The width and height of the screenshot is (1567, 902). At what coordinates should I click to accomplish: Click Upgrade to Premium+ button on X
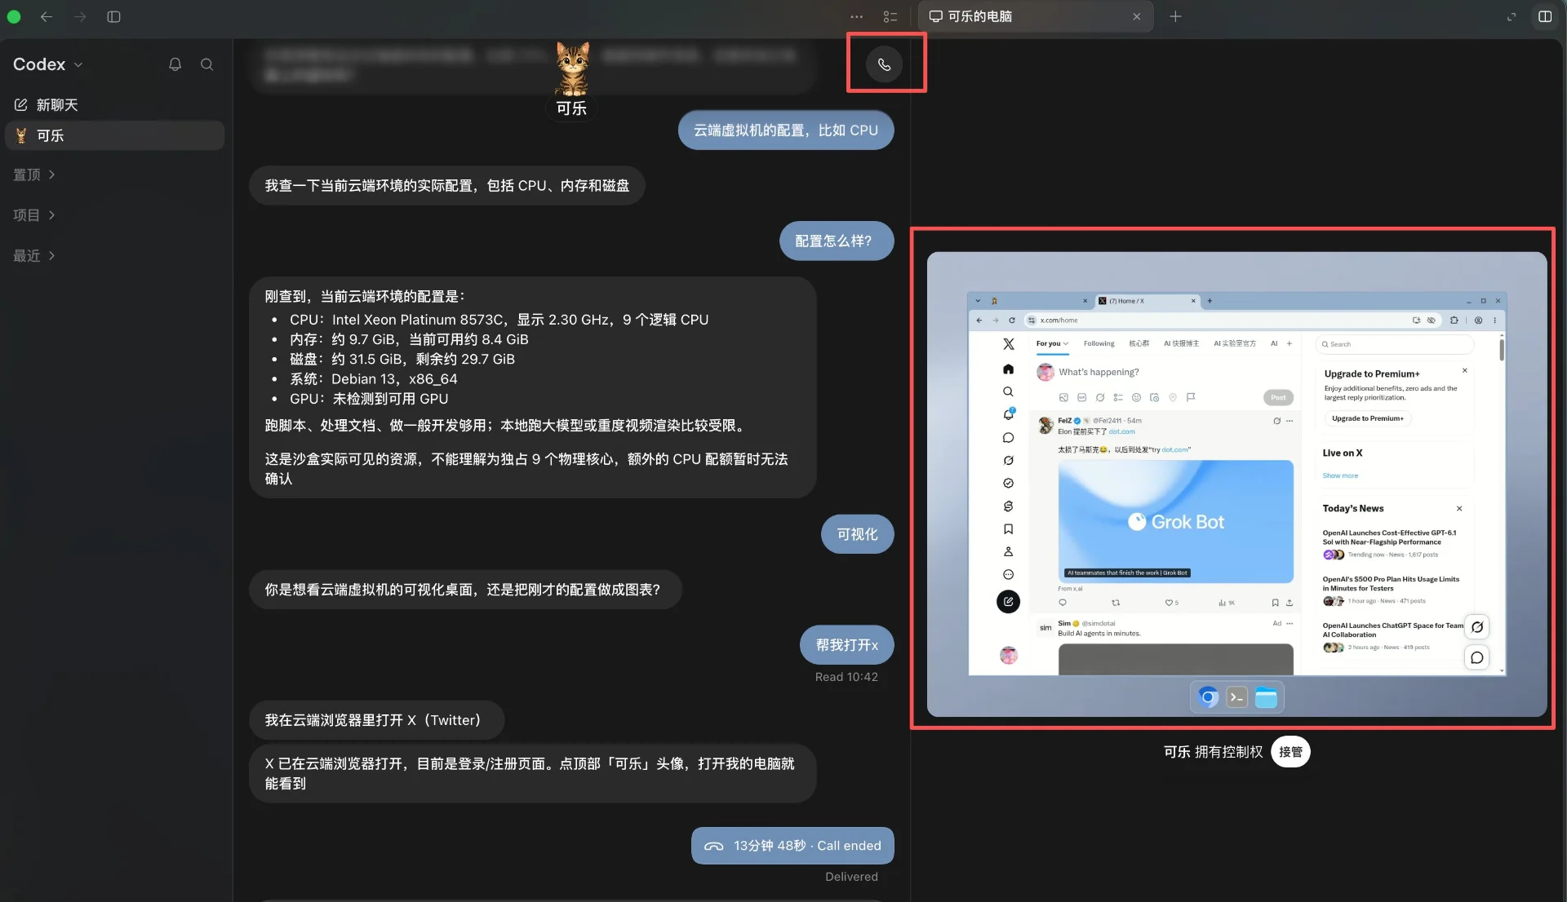(1368, 418)
